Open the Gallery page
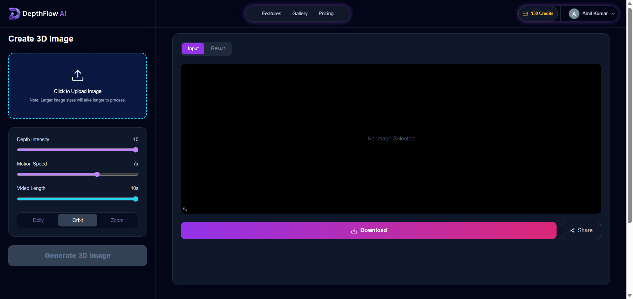This screenshot has height=299, width=633. pyautogui.click(x=300, y=14)
